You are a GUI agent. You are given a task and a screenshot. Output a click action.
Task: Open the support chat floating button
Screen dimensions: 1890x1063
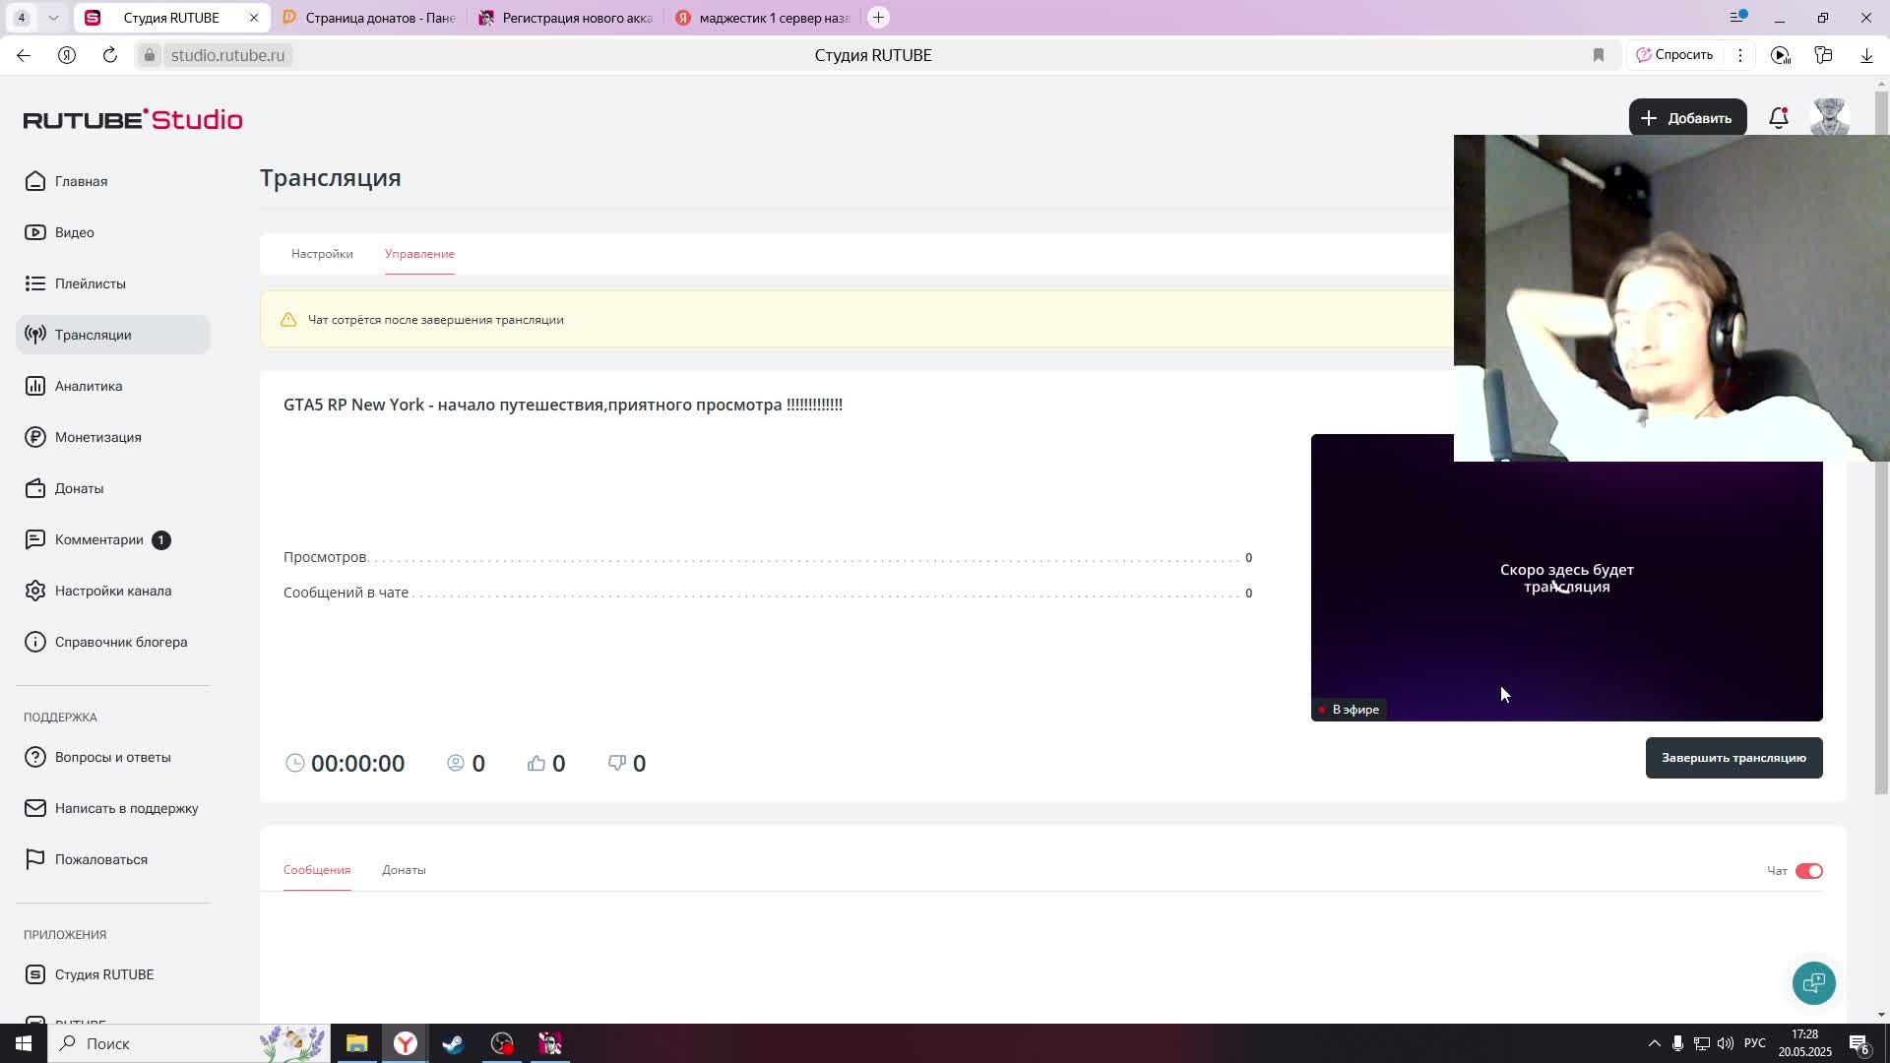click(1813, 982)
